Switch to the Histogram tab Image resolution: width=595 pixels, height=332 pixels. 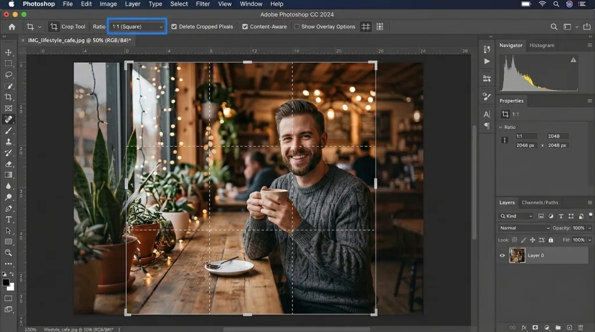[x=542, y=45]
